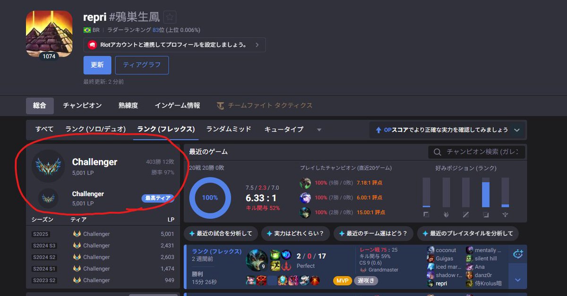Expand the match details chevron

pyautogui.click(x=518, y=280)
